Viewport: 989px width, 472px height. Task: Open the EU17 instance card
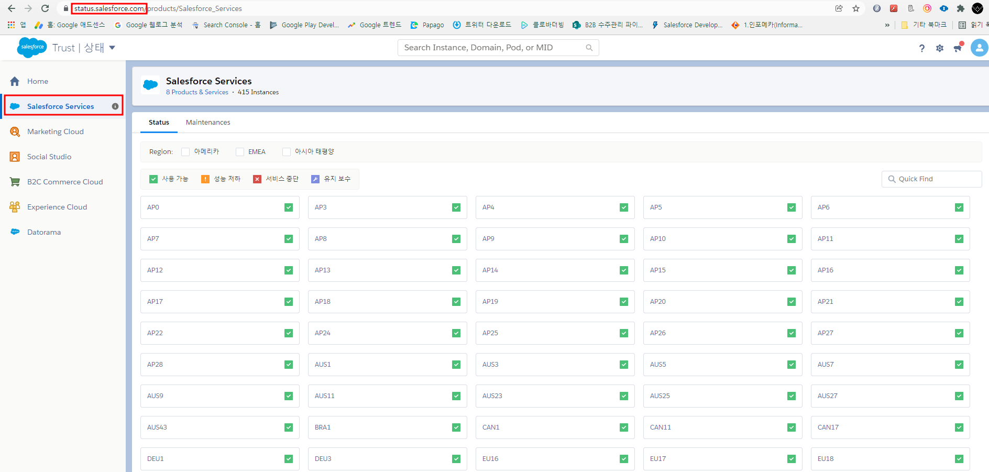[x=723, y=459]
